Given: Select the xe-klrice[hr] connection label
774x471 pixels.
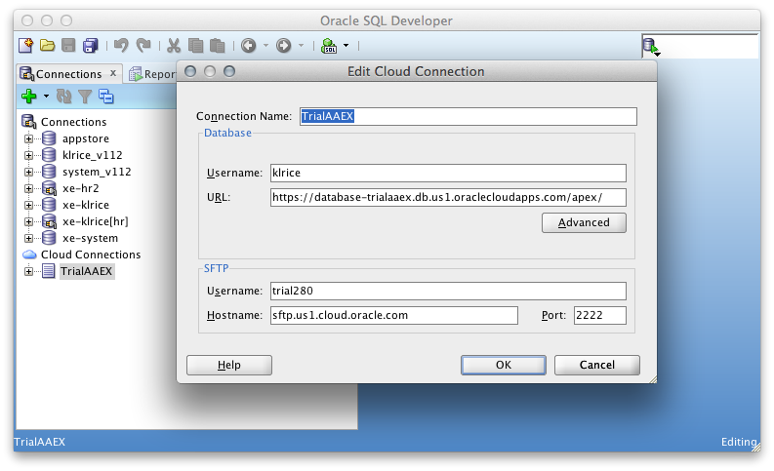Looking at the screenshot, I should 96,221.
